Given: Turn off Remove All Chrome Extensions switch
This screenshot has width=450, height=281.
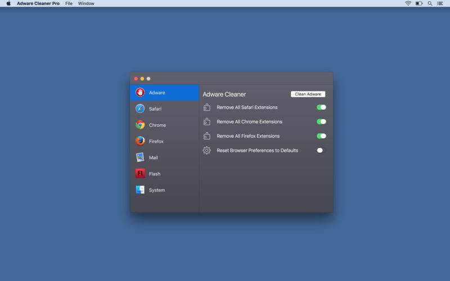Looking at the screenshot, I should (321, 121).
